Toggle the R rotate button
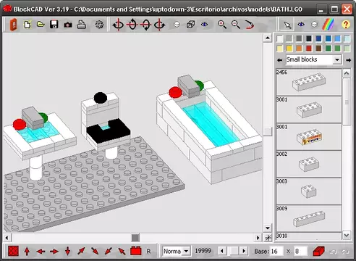 pyautogui.click(x=148, y=252)
